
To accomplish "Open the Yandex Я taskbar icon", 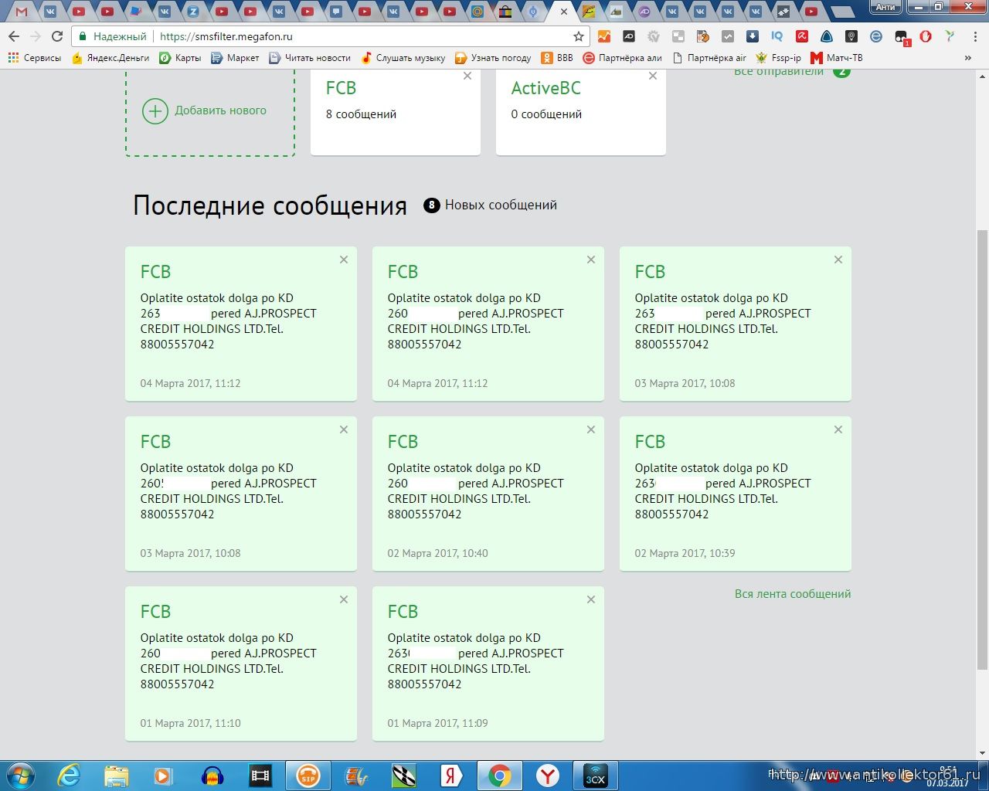I will pos(452,776).
